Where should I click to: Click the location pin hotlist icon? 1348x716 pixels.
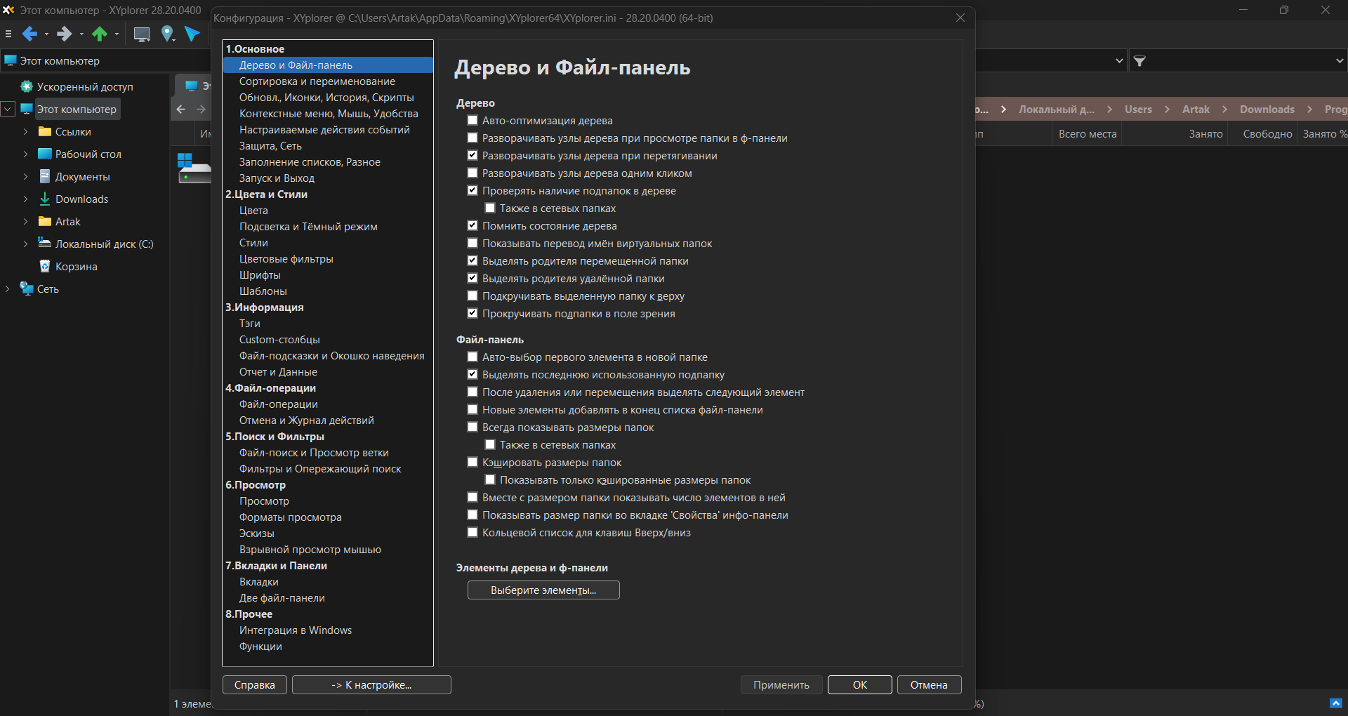point(167,34)
